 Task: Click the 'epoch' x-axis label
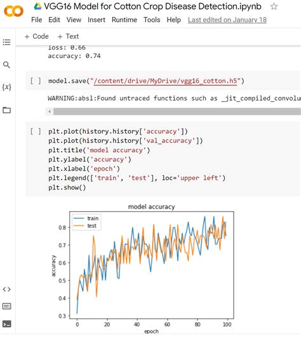pyautogui.click(x=152, y=332)
